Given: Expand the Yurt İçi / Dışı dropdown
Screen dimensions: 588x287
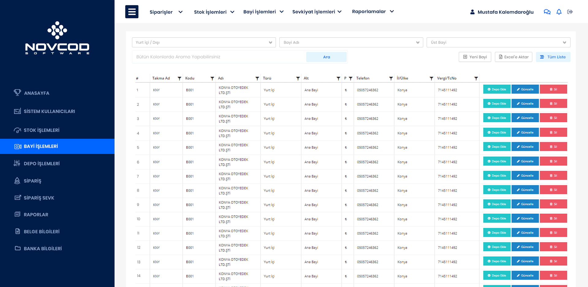Looking at the screenshot, I should 204,42.
